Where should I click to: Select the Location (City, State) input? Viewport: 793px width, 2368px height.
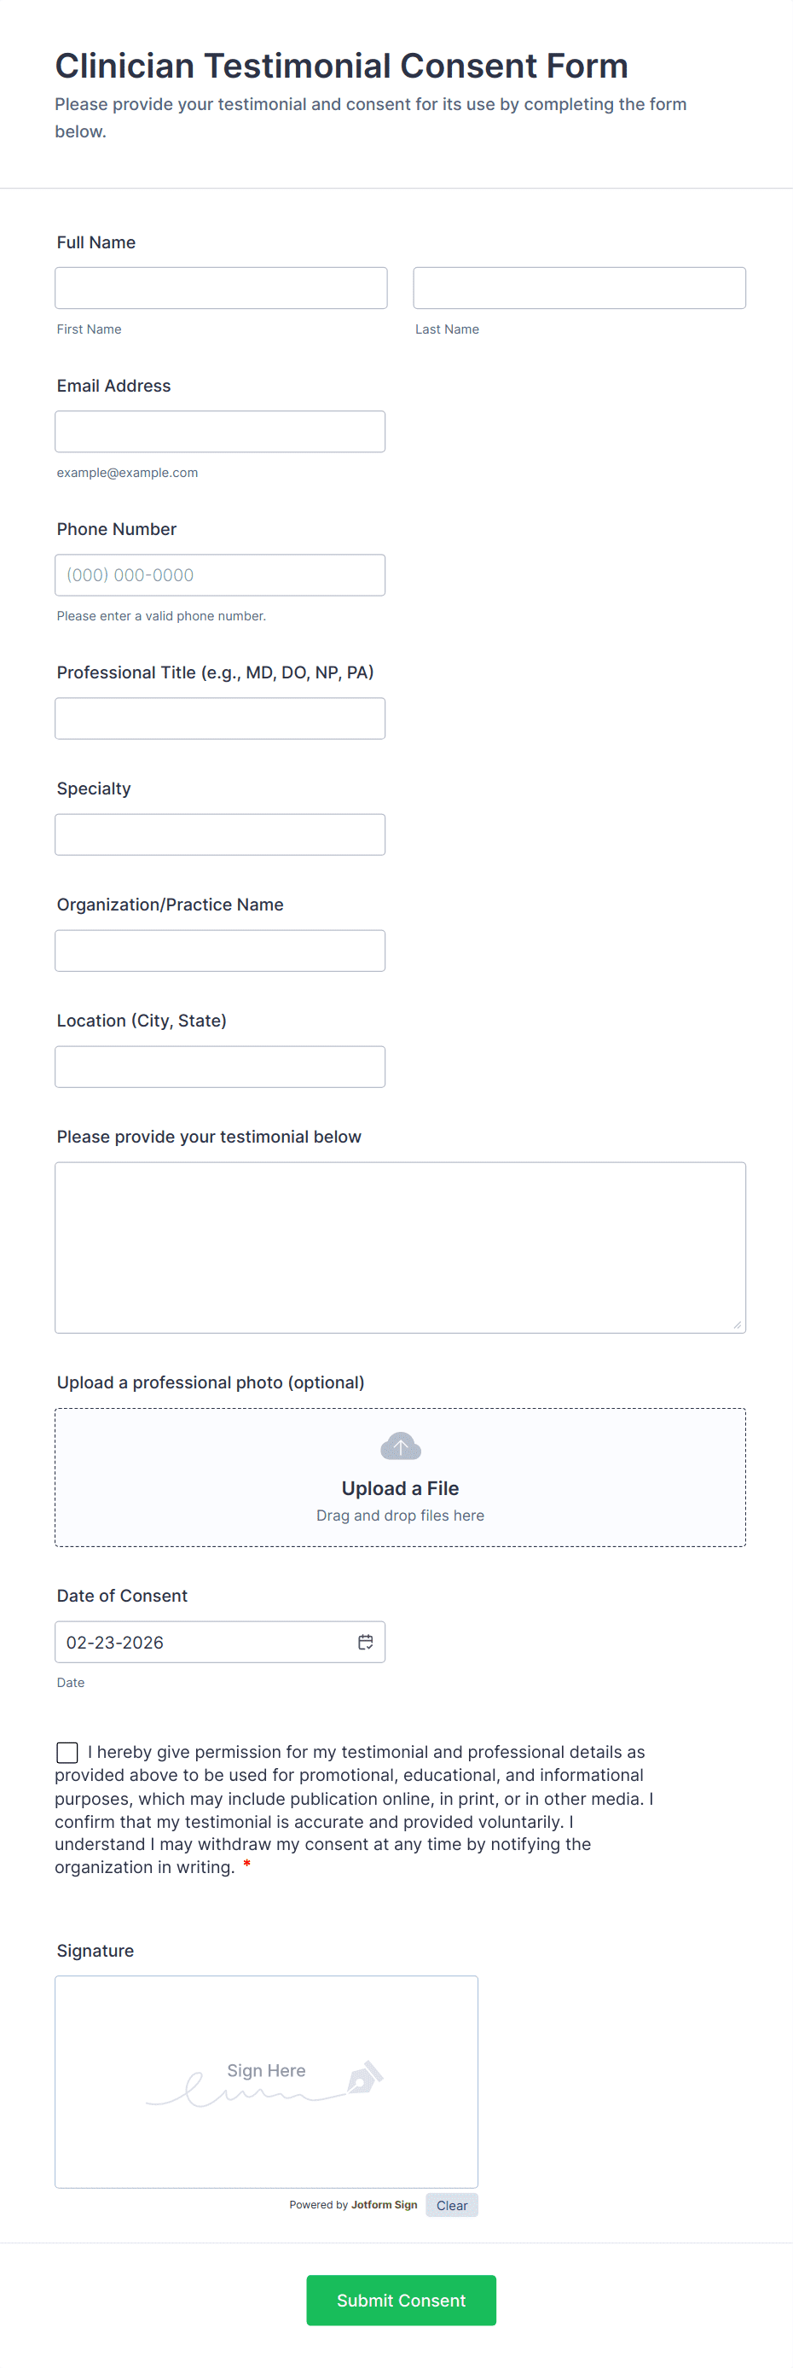(220, 1067)
